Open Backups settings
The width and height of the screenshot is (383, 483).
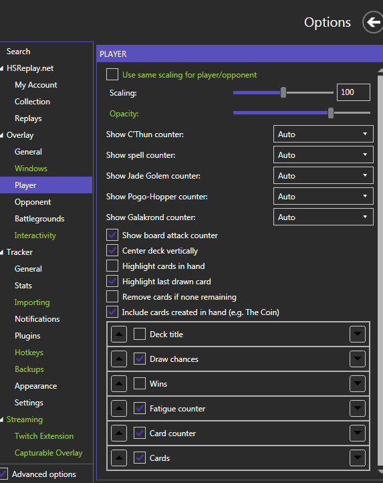point(29,369)
